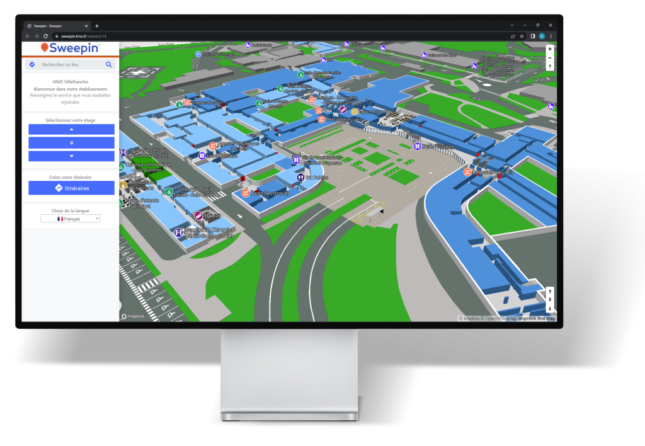Open the Radiothérapie building marker
This screenshot has height=446, width=645.
coord(248,45)
